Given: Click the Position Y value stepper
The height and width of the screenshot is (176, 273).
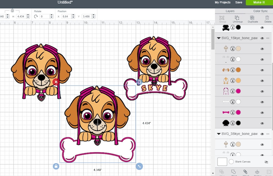Looking at the screenshot, I should click(94, 16).
